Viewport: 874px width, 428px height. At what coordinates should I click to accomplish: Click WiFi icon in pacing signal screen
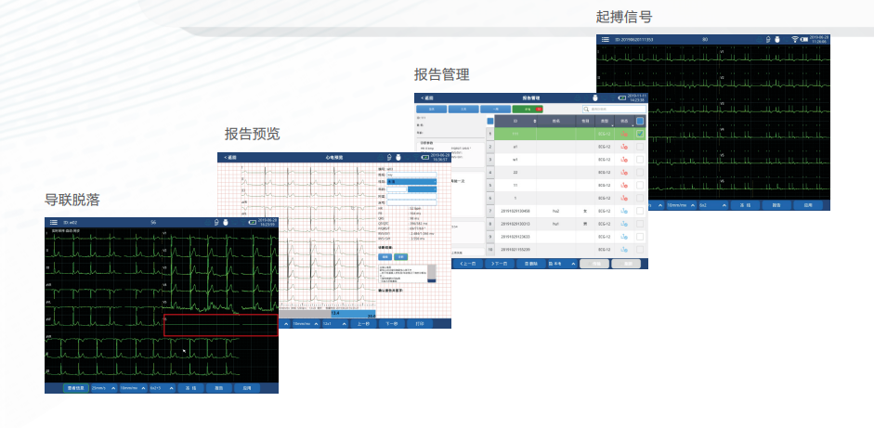[794, 41]
